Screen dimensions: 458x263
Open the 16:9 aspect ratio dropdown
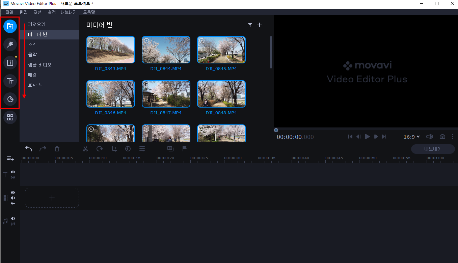[x=412, y=137]
